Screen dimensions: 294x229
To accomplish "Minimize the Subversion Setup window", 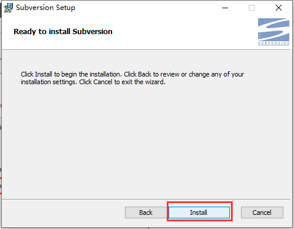I will tap(225, 8).
